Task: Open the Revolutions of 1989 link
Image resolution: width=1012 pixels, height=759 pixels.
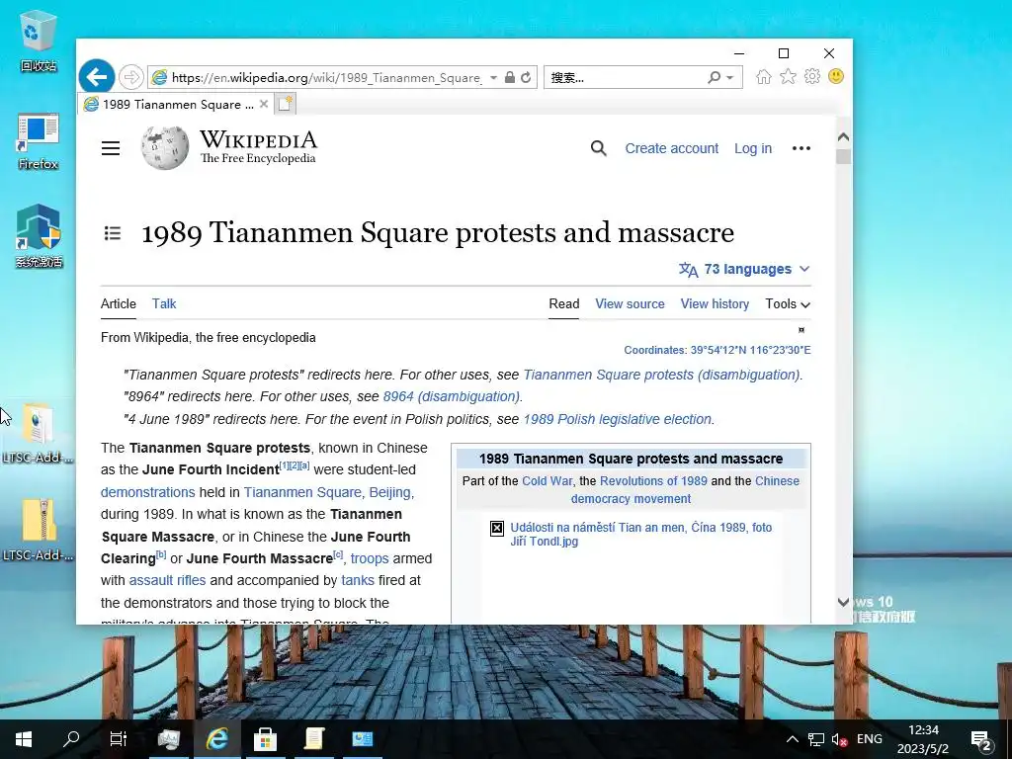Action: coord(653,481)
